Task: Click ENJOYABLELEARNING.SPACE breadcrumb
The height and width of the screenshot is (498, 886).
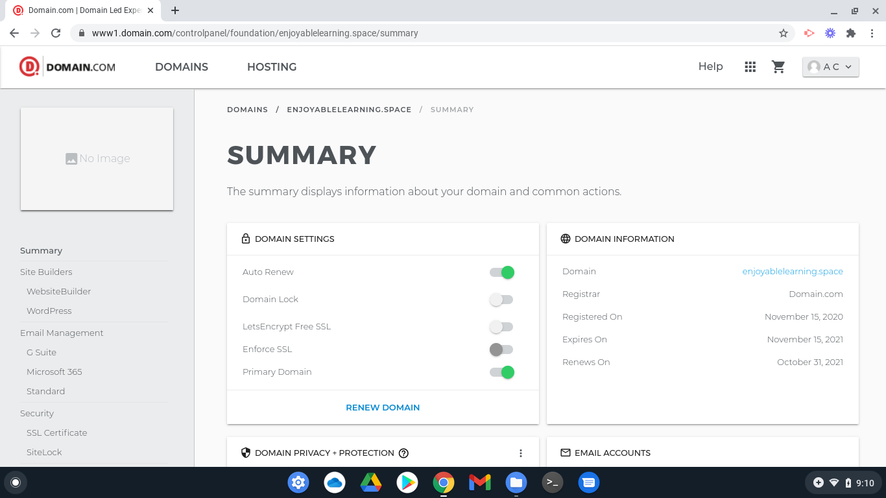Action: [x=349, y=110]
